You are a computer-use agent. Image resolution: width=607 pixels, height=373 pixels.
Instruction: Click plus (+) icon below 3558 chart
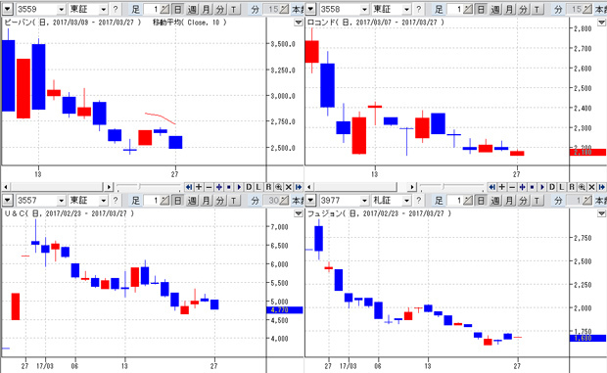tap(501, 187)
